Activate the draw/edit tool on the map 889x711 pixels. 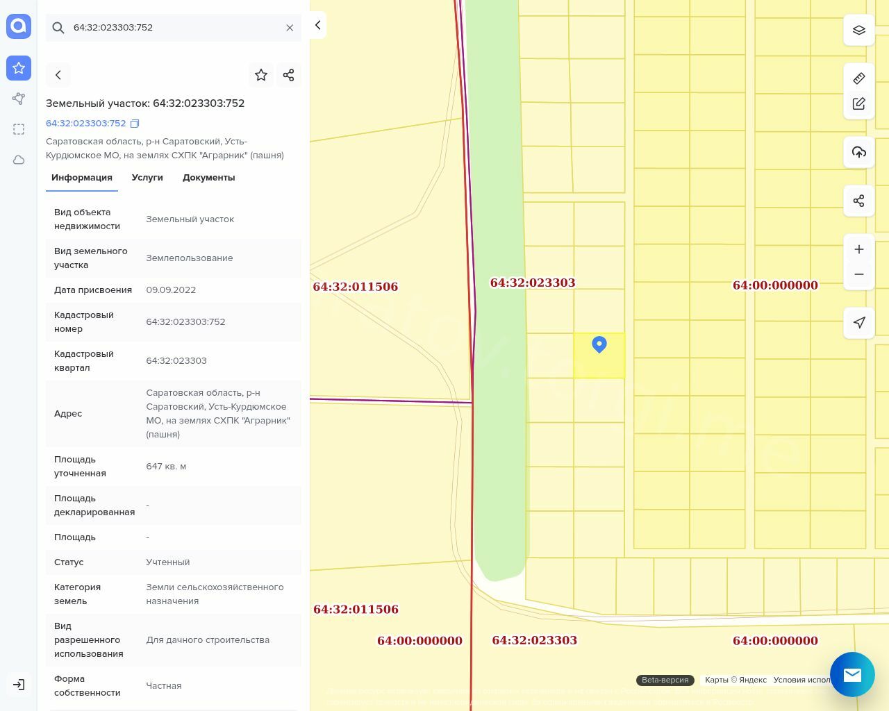(858, 103)
